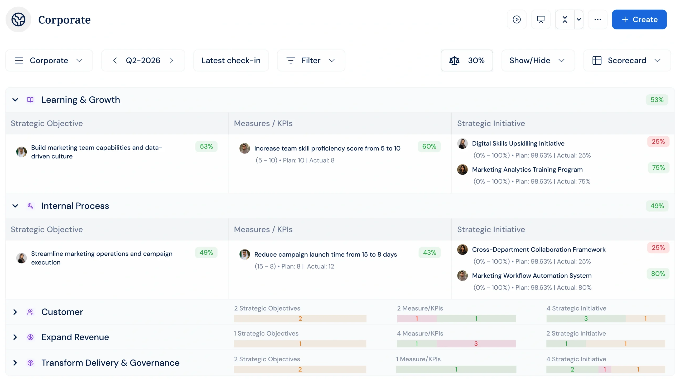Expand the Customer section
Viewport: 675px width, 379px height.
(15, 312)
